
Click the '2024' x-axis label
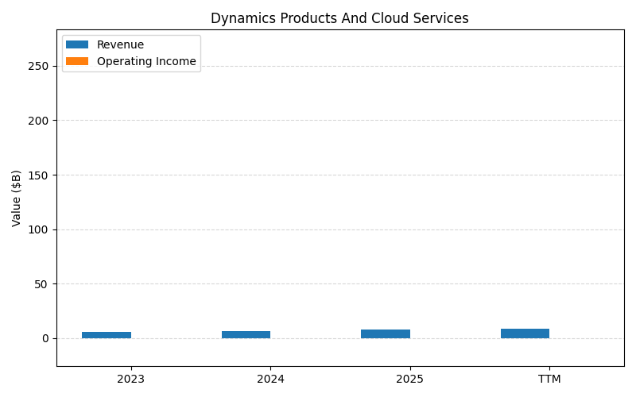(270, 380)
